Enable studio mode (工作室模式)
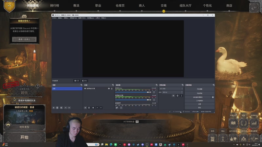262x147 pixels. tap(199, 101)
